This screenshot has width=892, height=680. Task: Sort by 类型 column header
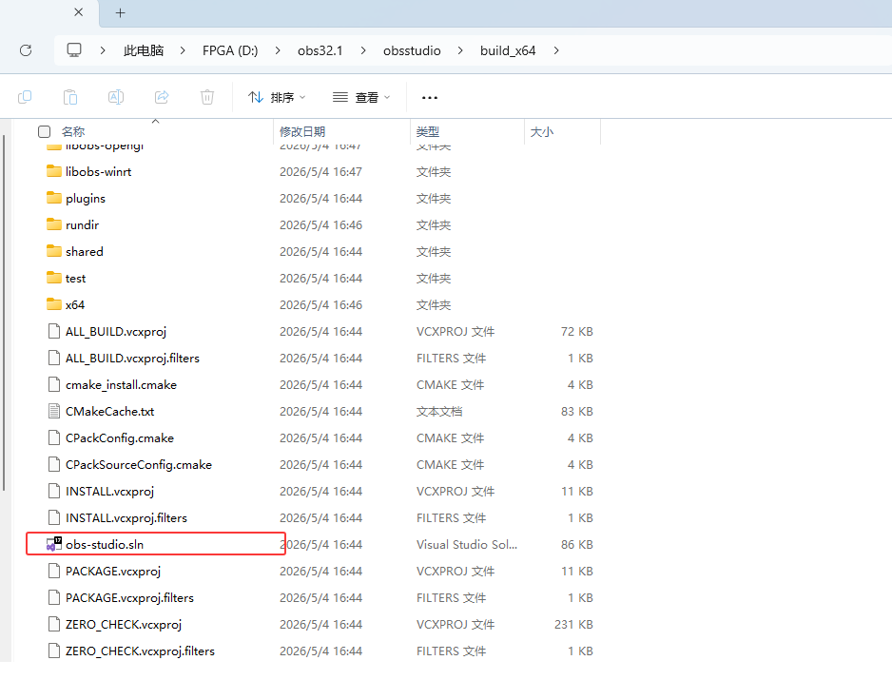427,131
